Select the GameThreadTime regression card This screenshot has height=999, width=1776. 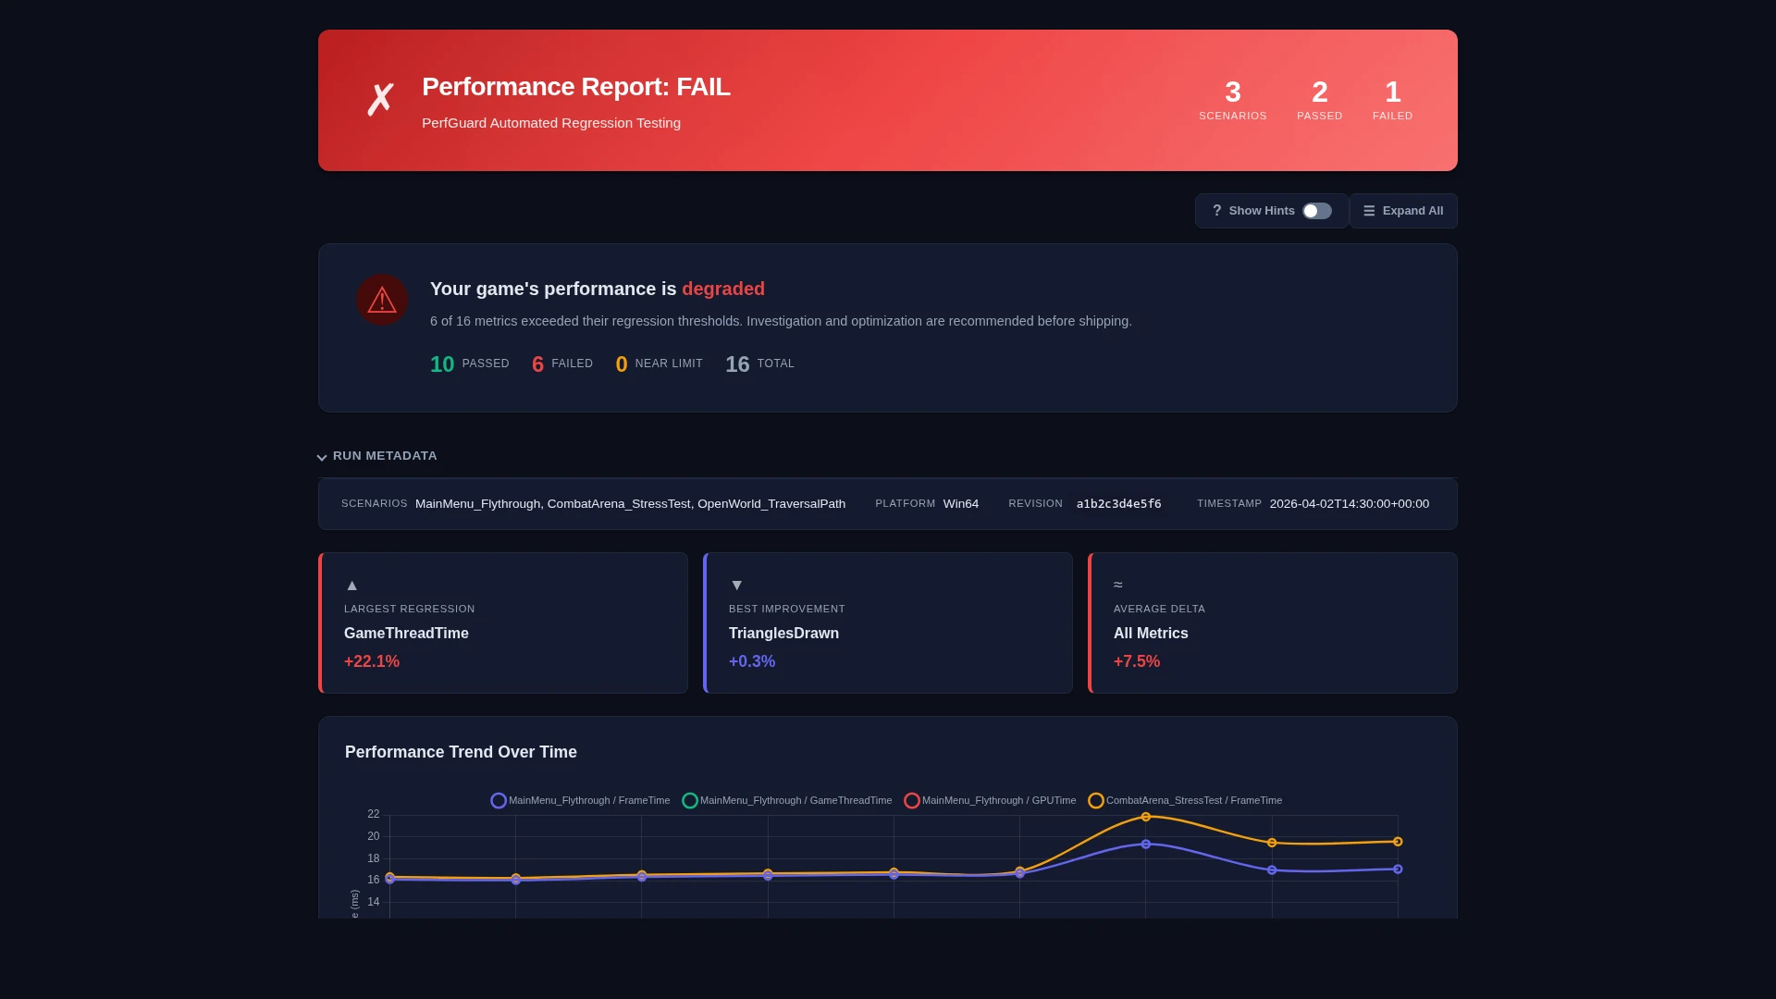502,623
